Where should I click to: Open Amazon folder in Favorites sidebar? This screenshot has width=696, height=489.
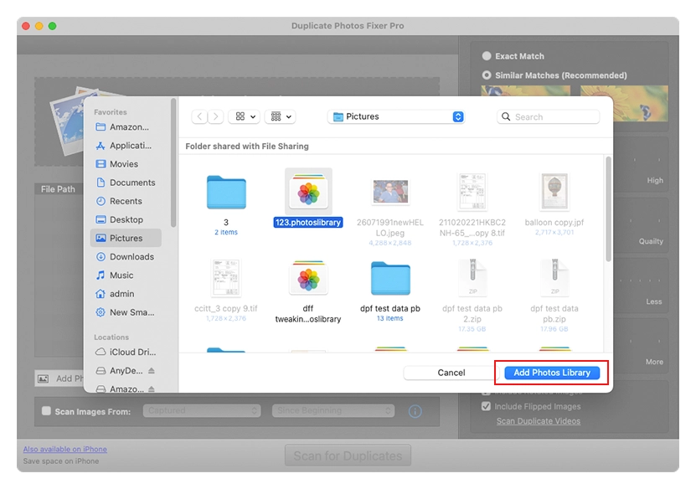(126, 127)
